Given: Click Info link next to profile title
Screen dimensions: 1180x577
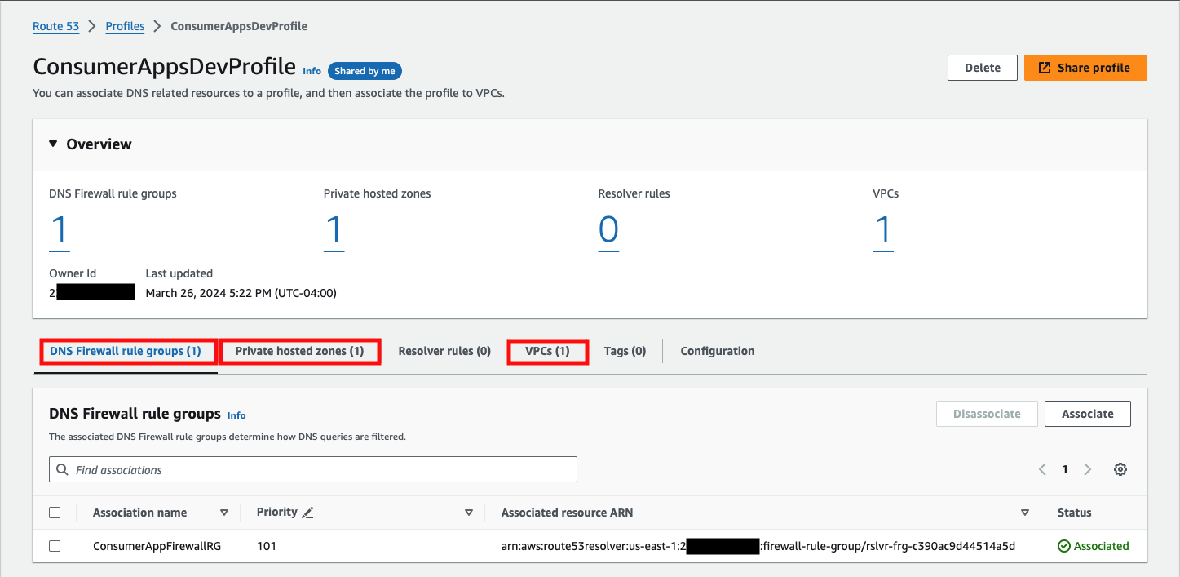Looking at the screenshot, I should pos(312,71).
